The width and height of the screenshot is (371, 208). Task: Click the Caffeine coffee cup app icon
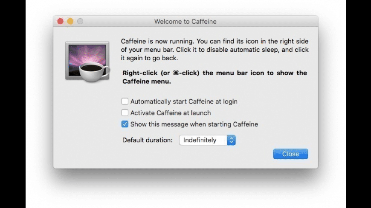[x=87, y=62]
